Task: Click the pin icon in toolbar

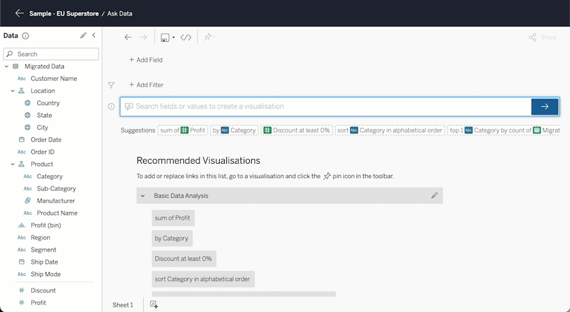Action: click(x=208, y=37)
